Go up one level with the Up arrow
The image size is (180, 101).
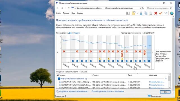click(x=69, y=8)
